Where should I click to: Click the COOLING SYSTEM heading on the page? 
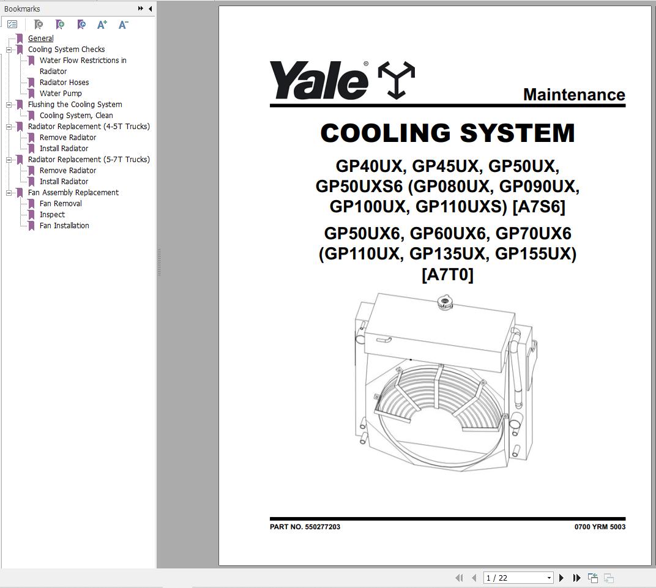point(447,133)
